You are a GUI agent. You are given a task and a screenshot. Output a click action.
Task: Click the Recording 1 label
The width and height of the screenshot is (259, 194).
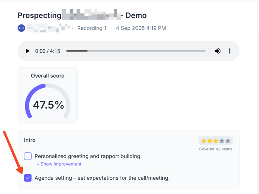92,28
